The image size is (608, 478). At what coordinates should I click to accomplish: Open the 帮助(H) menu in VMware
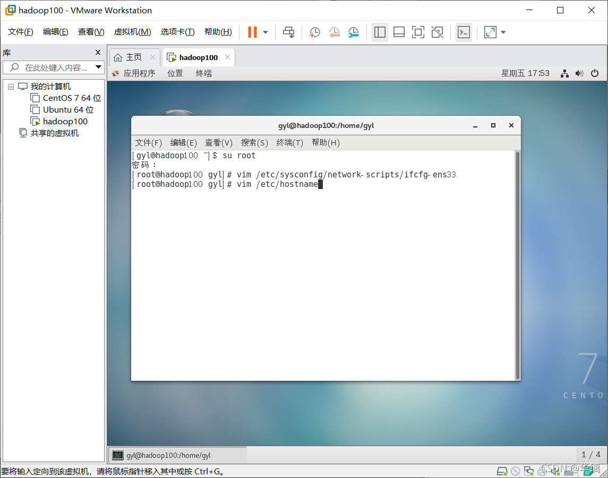point(218,32)
